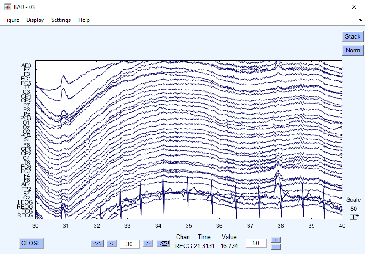The image size is (365, 254).
Task: Jump back with the << button
Action: point(97,244)
